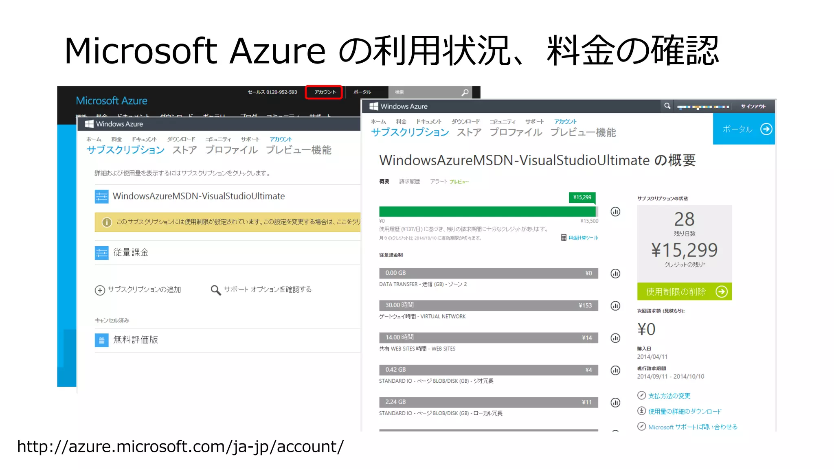Click the 0.00 GB usage bar
834x469 pixels.
click(488, 273)
